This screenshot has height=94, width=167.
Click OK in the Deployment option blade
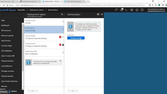click(33, 91)
